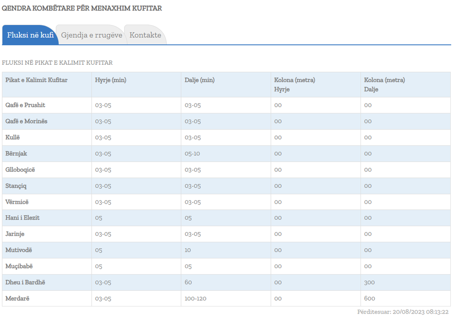Select the Vërmicë row name
The height and width of the screenshot is (319, 454).
(17, 202)
